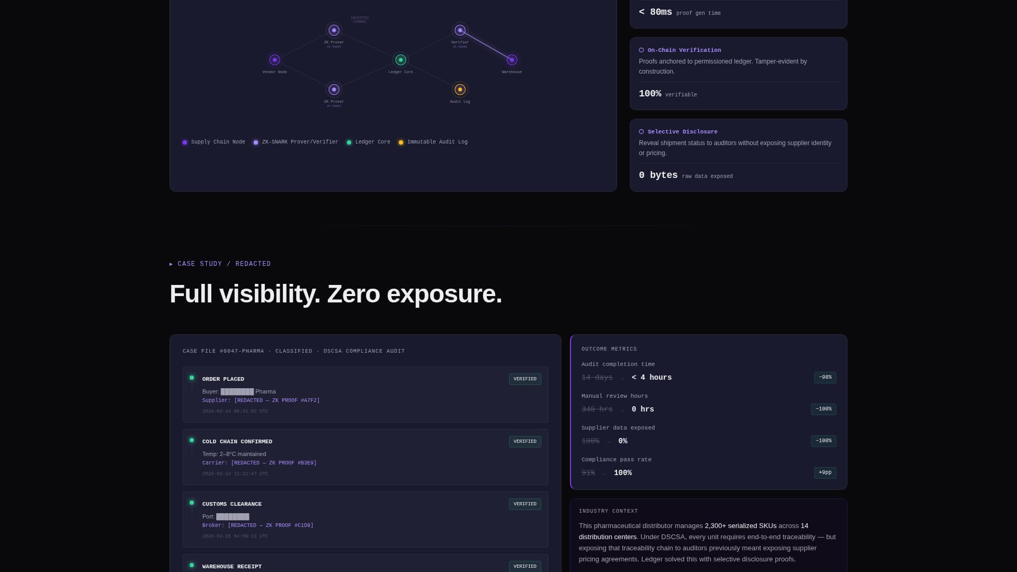Screen dimensions: 1017x572
Task: Click the '0 hrs' manual review result
Action: (x=643, y=410)
